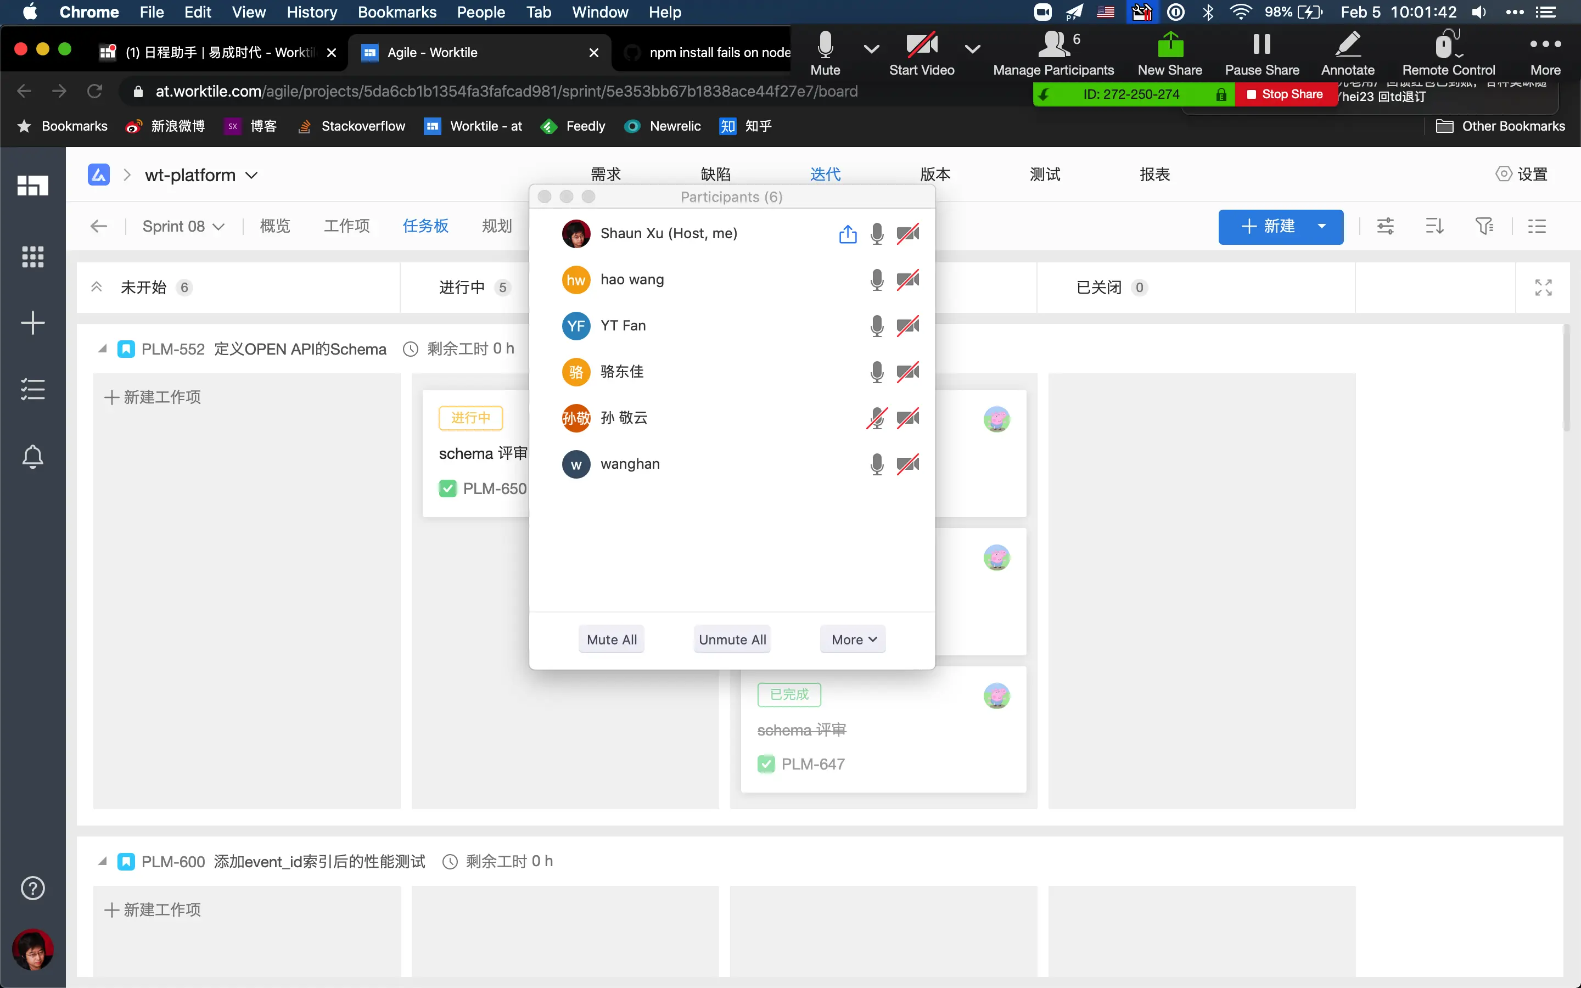Switch to the 缺陷 tab
1581x988 pixels.
point(715,175)
